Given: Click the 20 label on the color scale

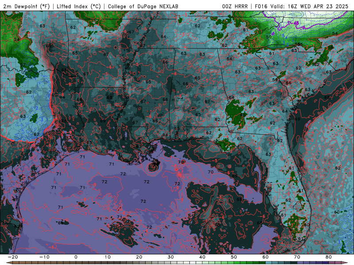Looking at the screenshot, I should click(139, 257).
